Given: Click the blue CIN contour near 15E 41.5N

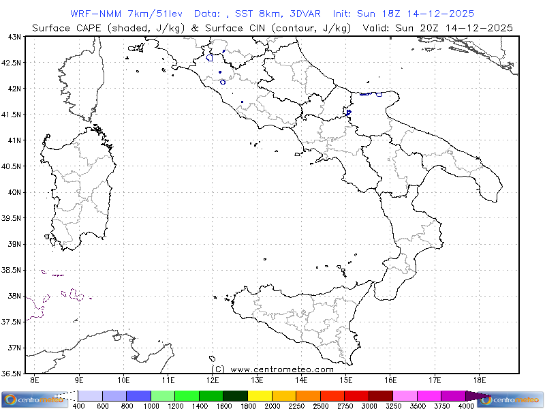Looking at the screenshot, I should [x=349, y=112].
